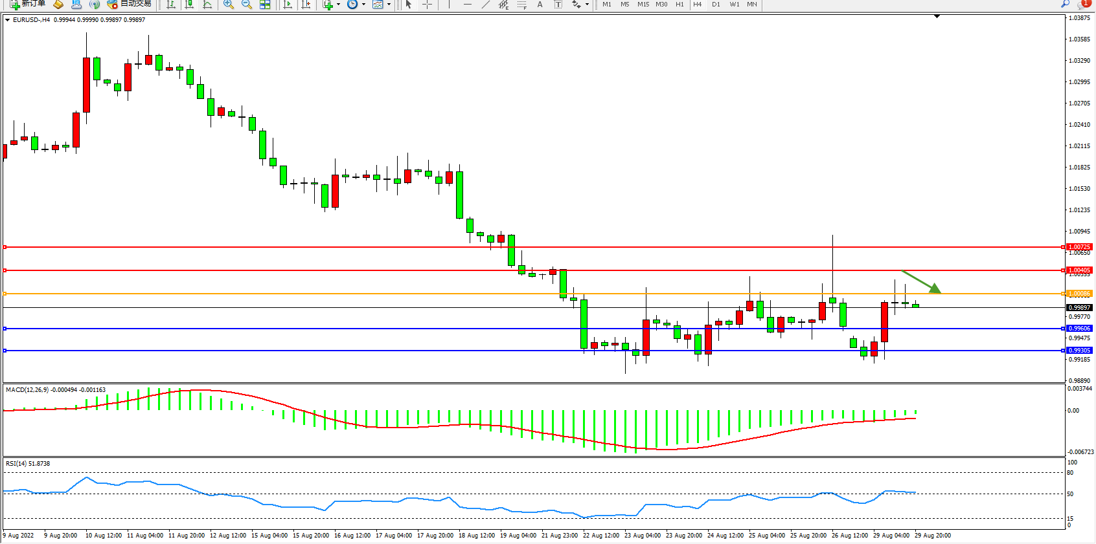Toggle the auto trading button

[x=130, y=4]
